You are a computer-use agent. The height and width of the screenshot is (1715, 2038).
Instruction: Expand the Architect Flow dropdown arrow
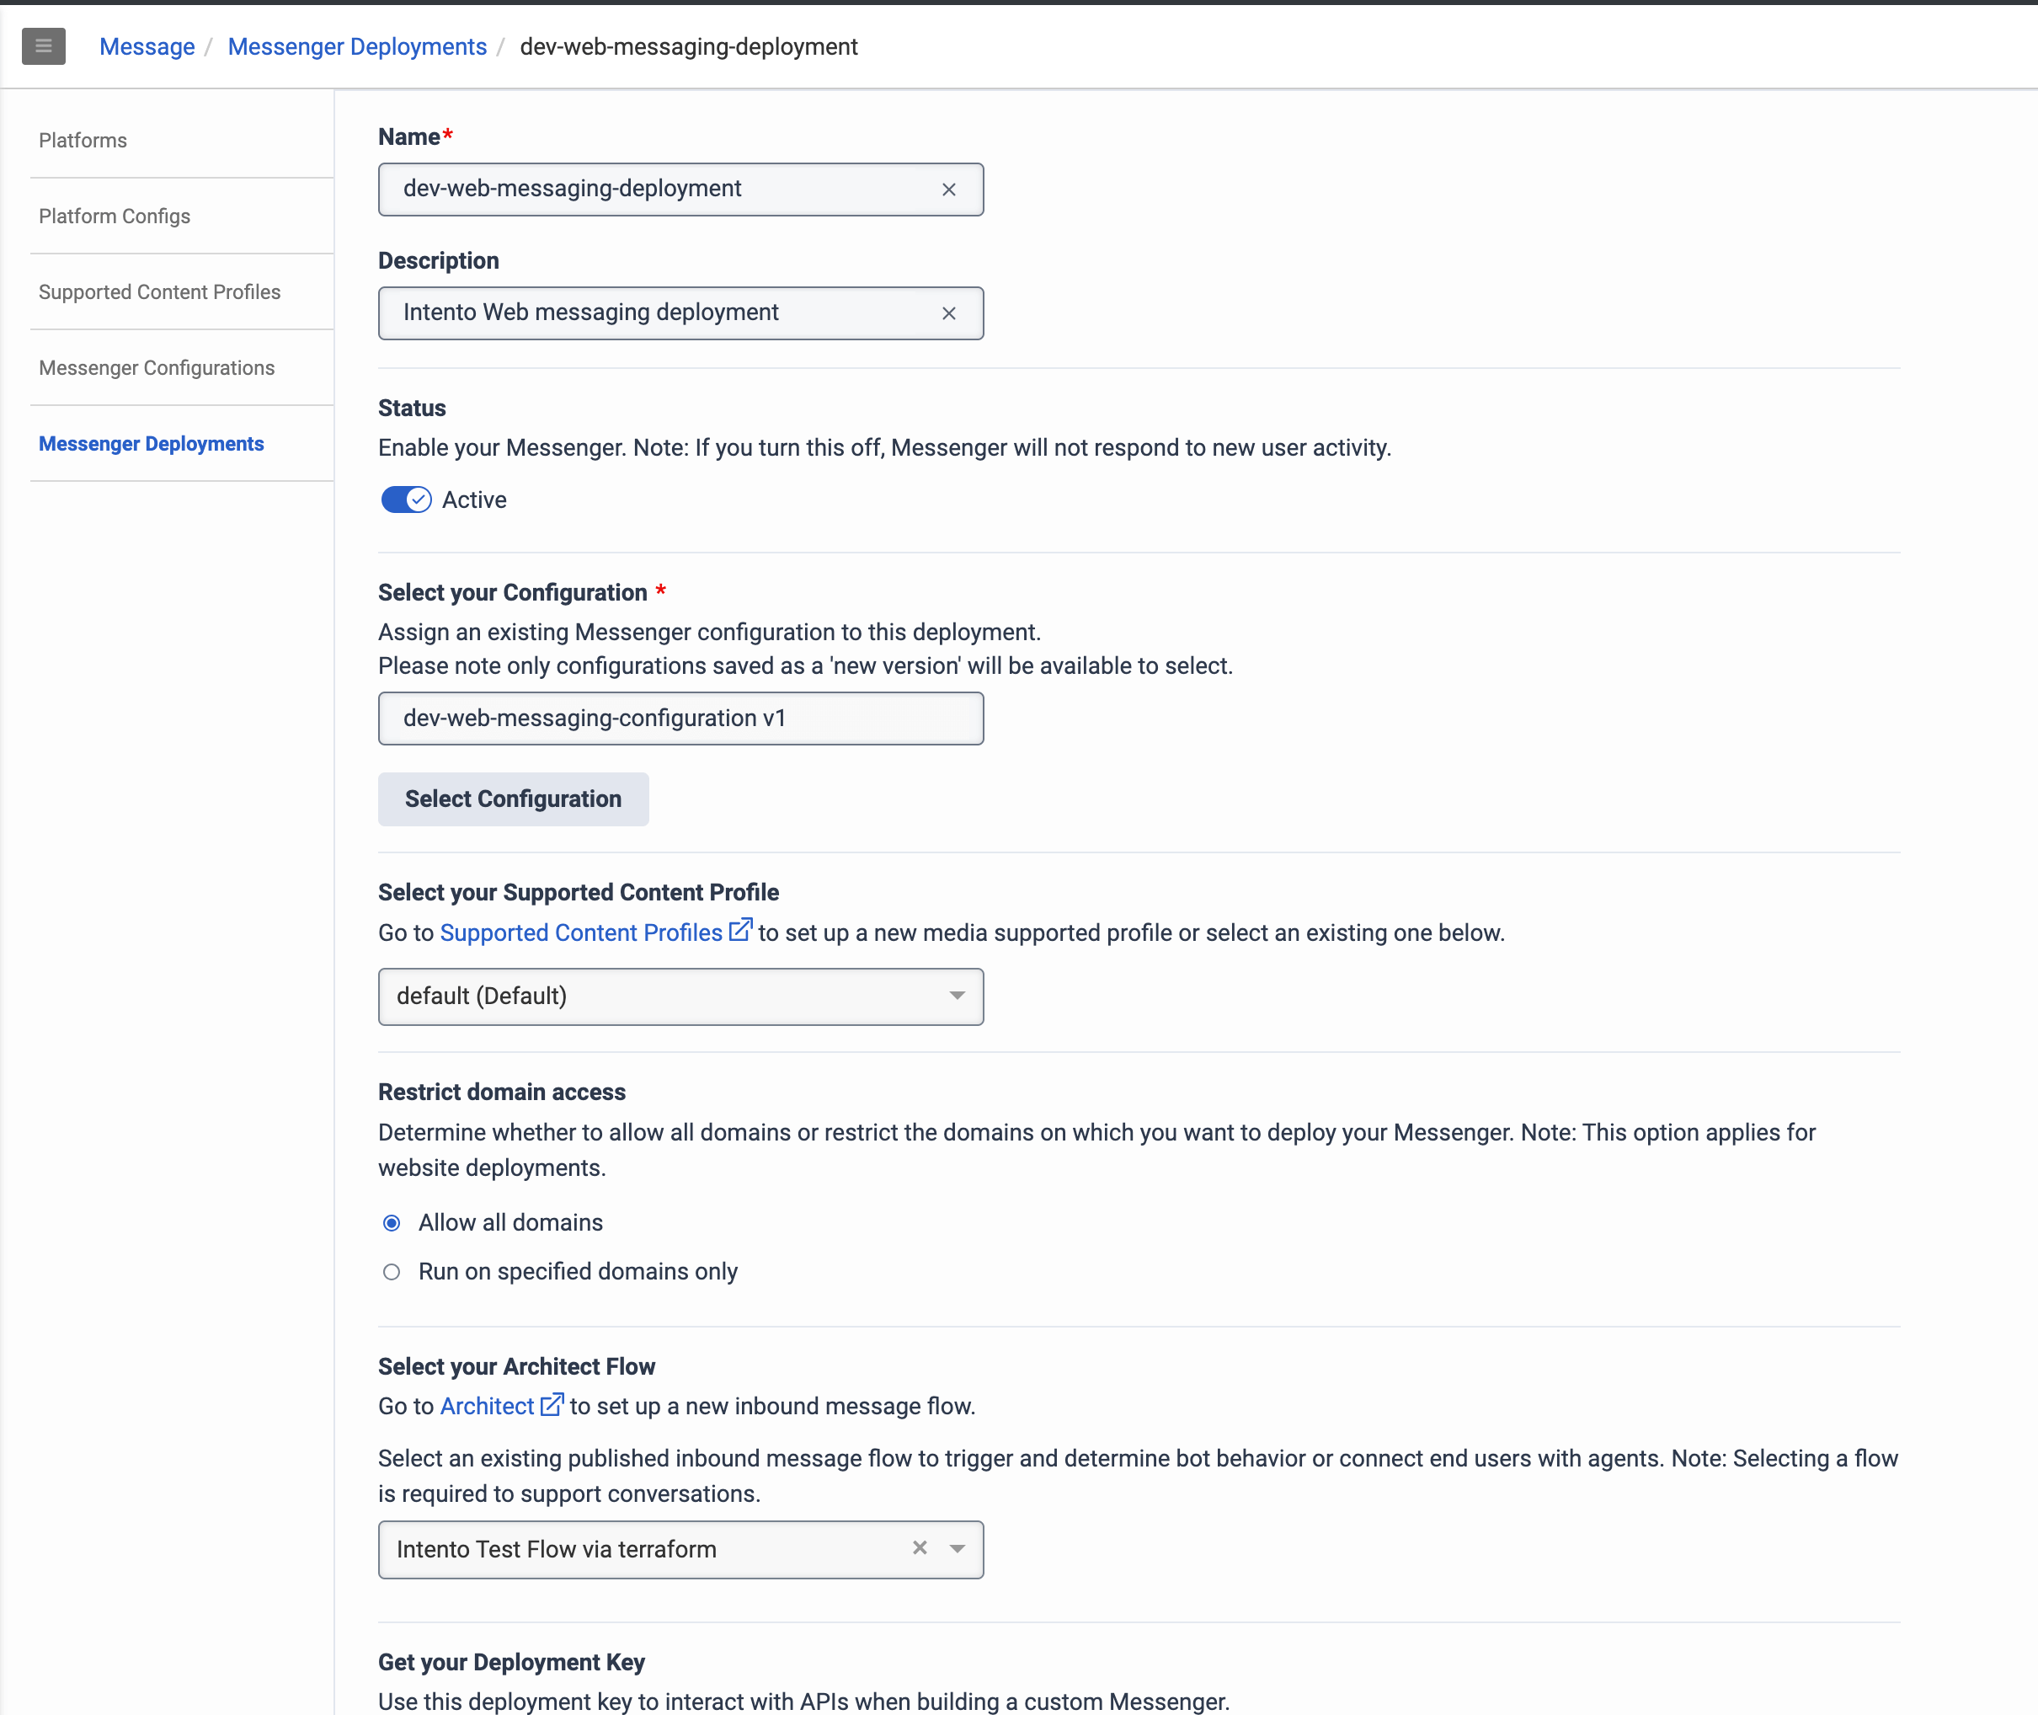coord(958,1549)
